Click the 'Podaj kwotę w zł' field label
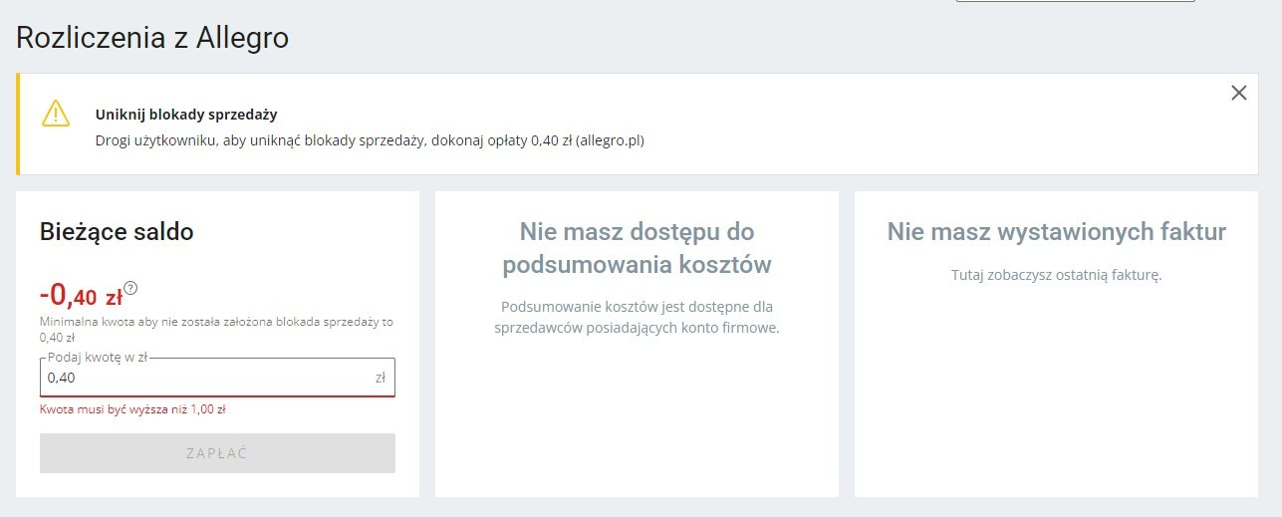 (98, 358)
